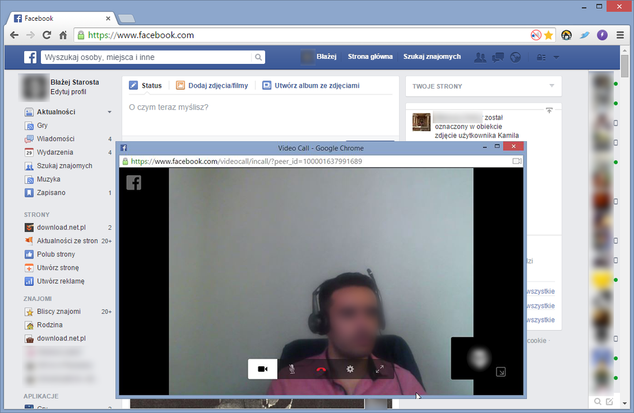
Task: Click the profile thumbnail beside Błażej Starosta
Action: click(x=34, y=87)
